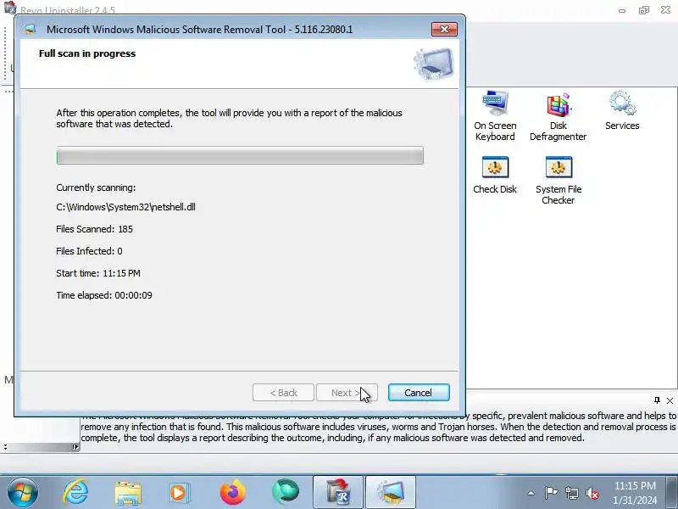Click the scan progress bar
This screenshot has width=678, height=509.
click(240, 155)
